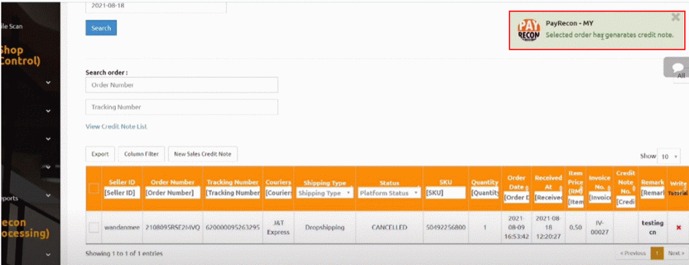Click the Status column header
Screen dimensions: 689x265
390,183
